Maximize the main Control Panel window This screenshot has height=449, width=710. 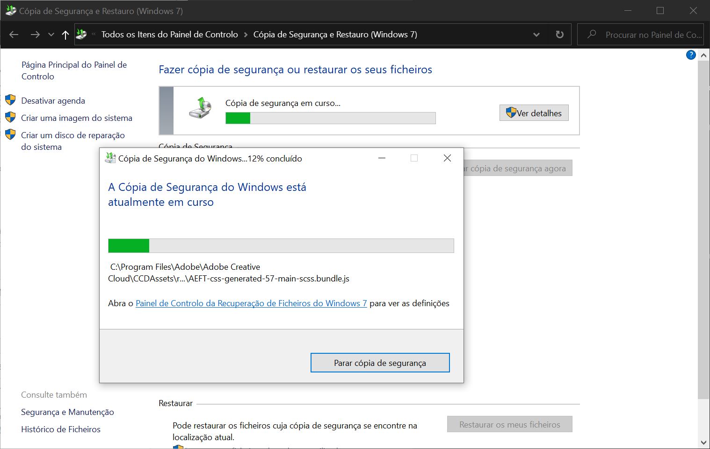[x=660, y=11]
